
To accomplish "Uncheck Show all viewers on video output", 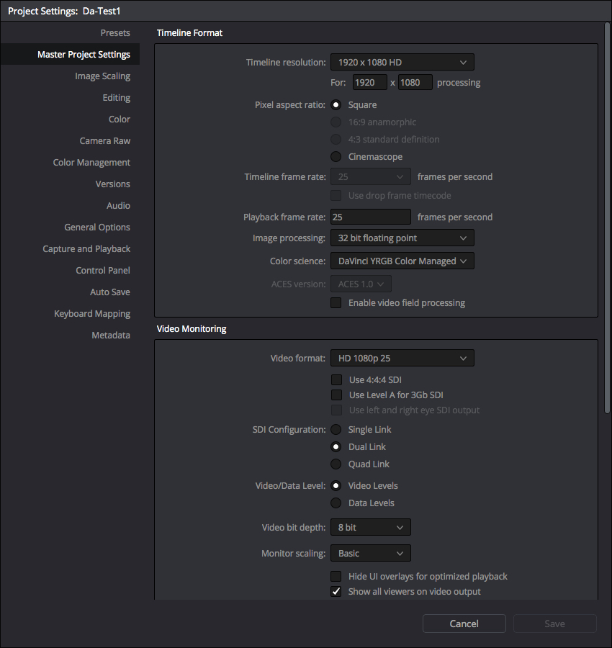I will (336, 592).
